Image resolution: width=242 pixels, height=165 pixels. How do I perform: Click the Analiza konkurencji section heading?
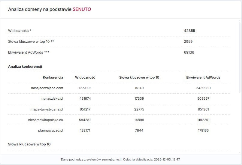click(25, 66)
